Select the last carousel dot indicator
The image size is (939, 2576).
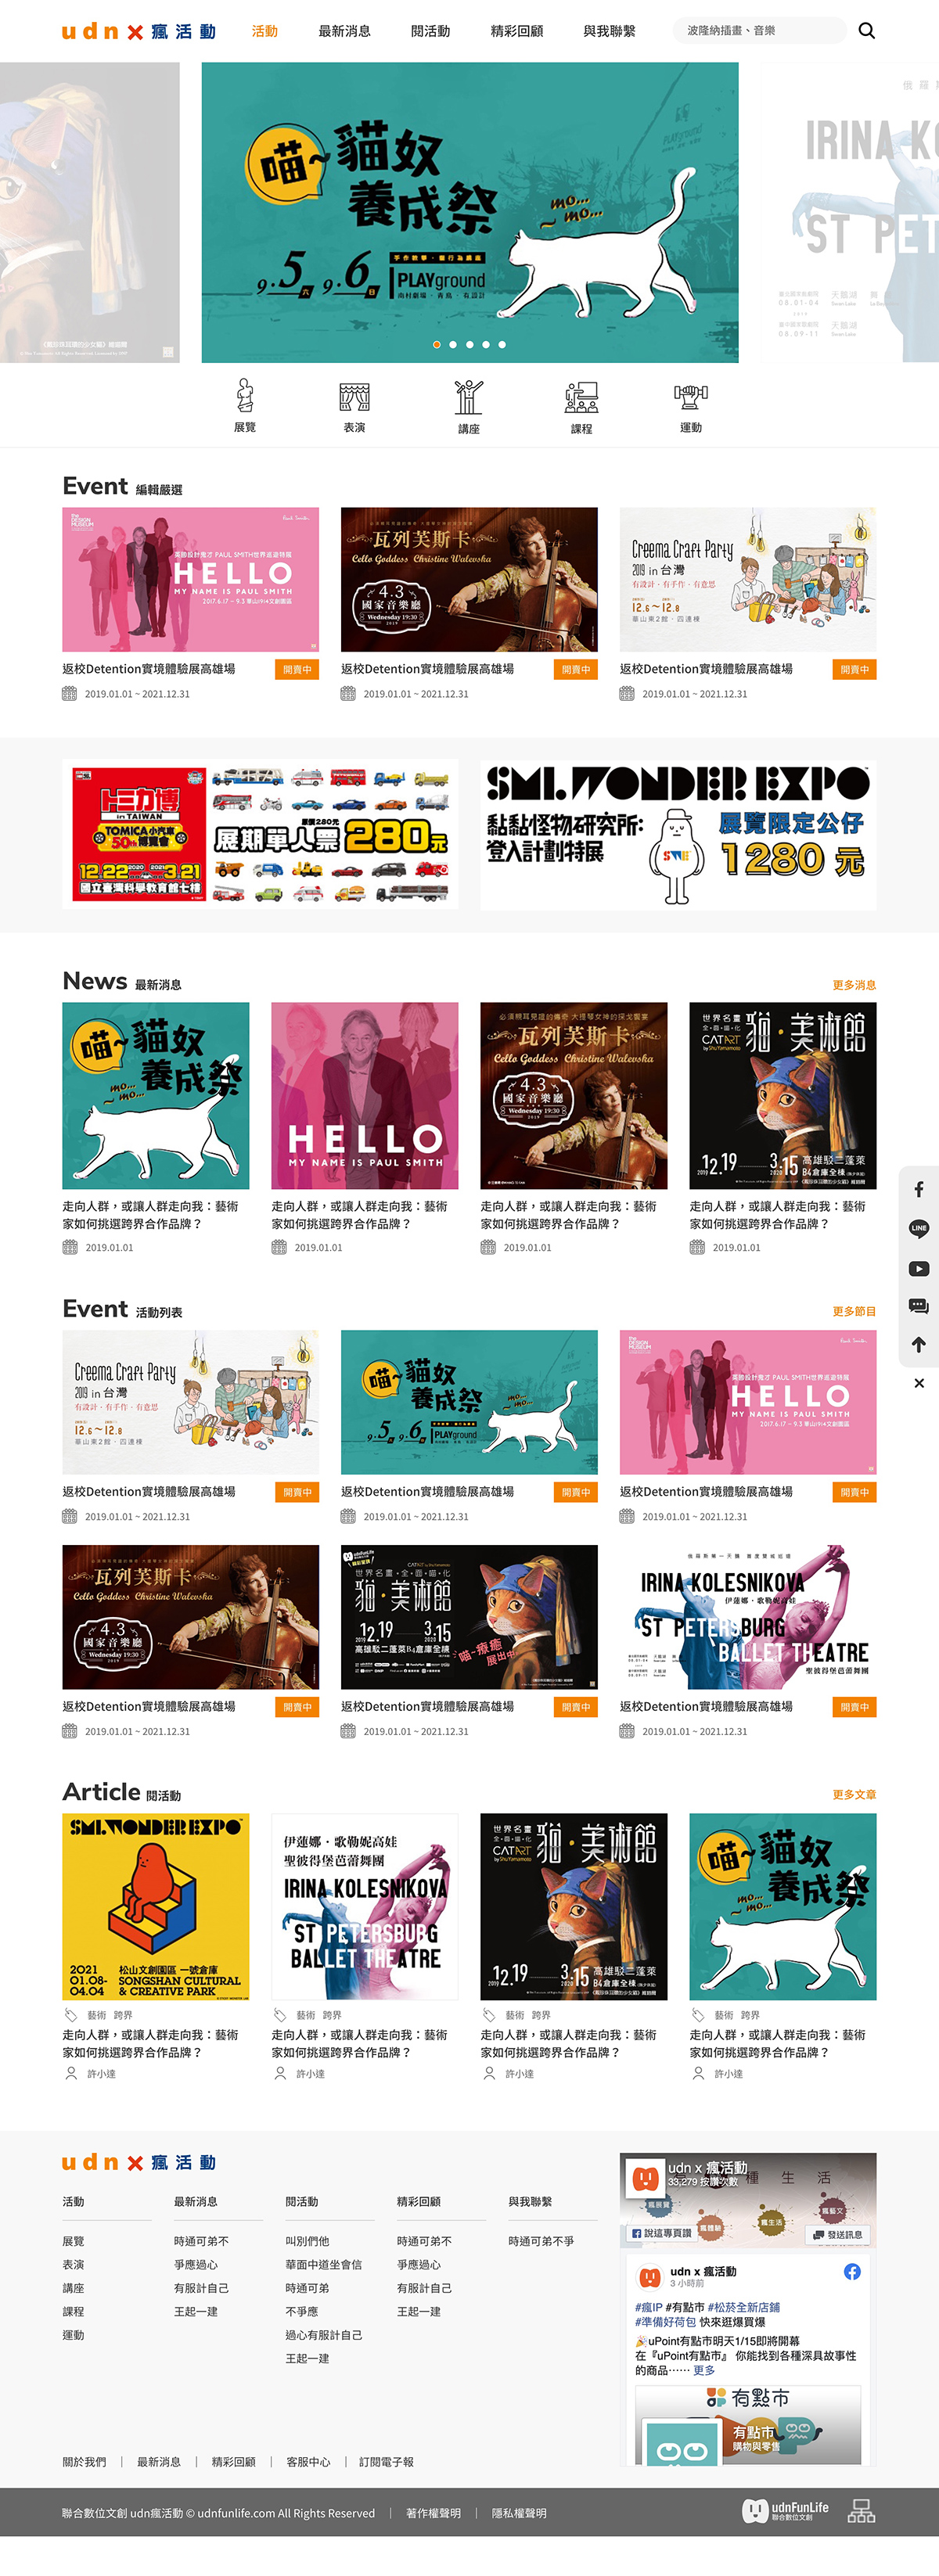click(502, 344)
